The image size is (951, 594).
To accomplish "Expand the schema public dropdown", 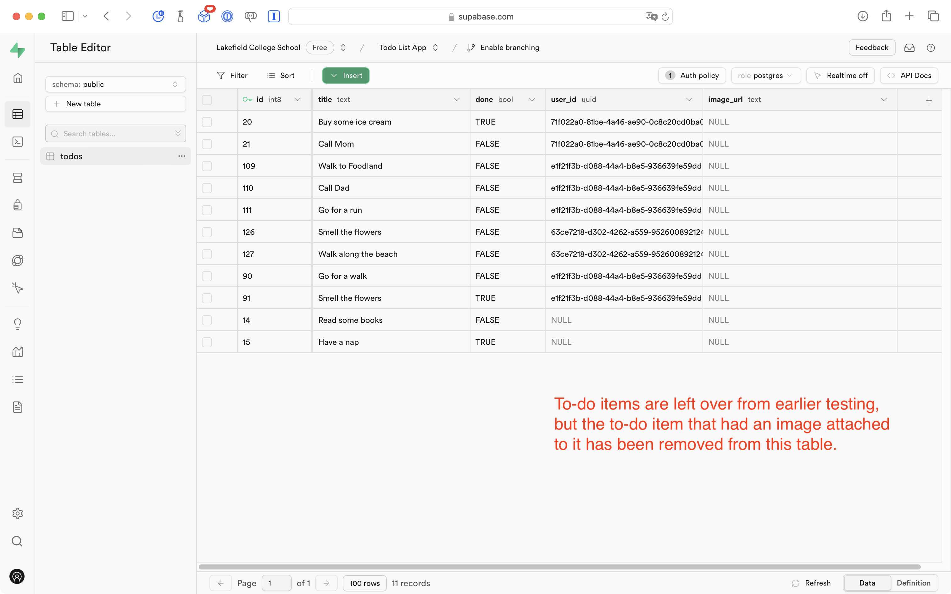I will (x=115, y=84).
